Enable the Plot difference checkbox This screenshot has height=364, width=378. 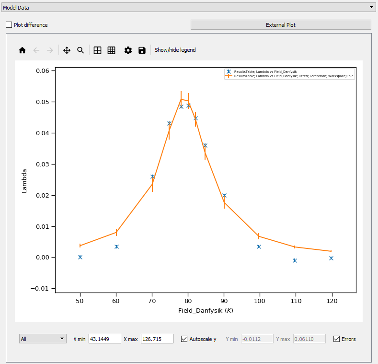tap(9, 25)
